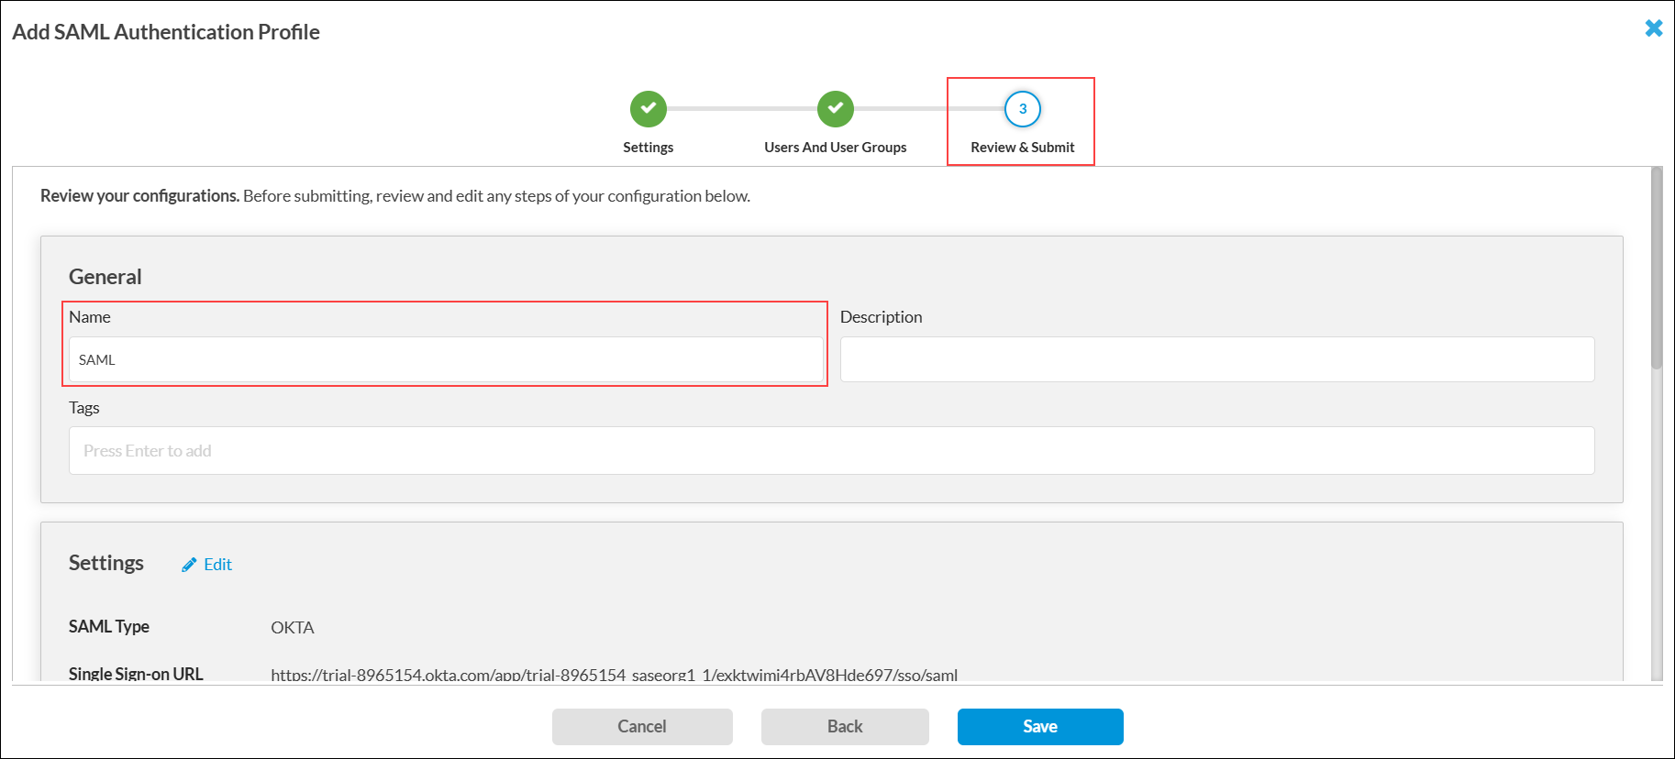This screenshot has width=1675, height=759.
Task: Open the Edit link for Settings section
Action: [217, 565]
